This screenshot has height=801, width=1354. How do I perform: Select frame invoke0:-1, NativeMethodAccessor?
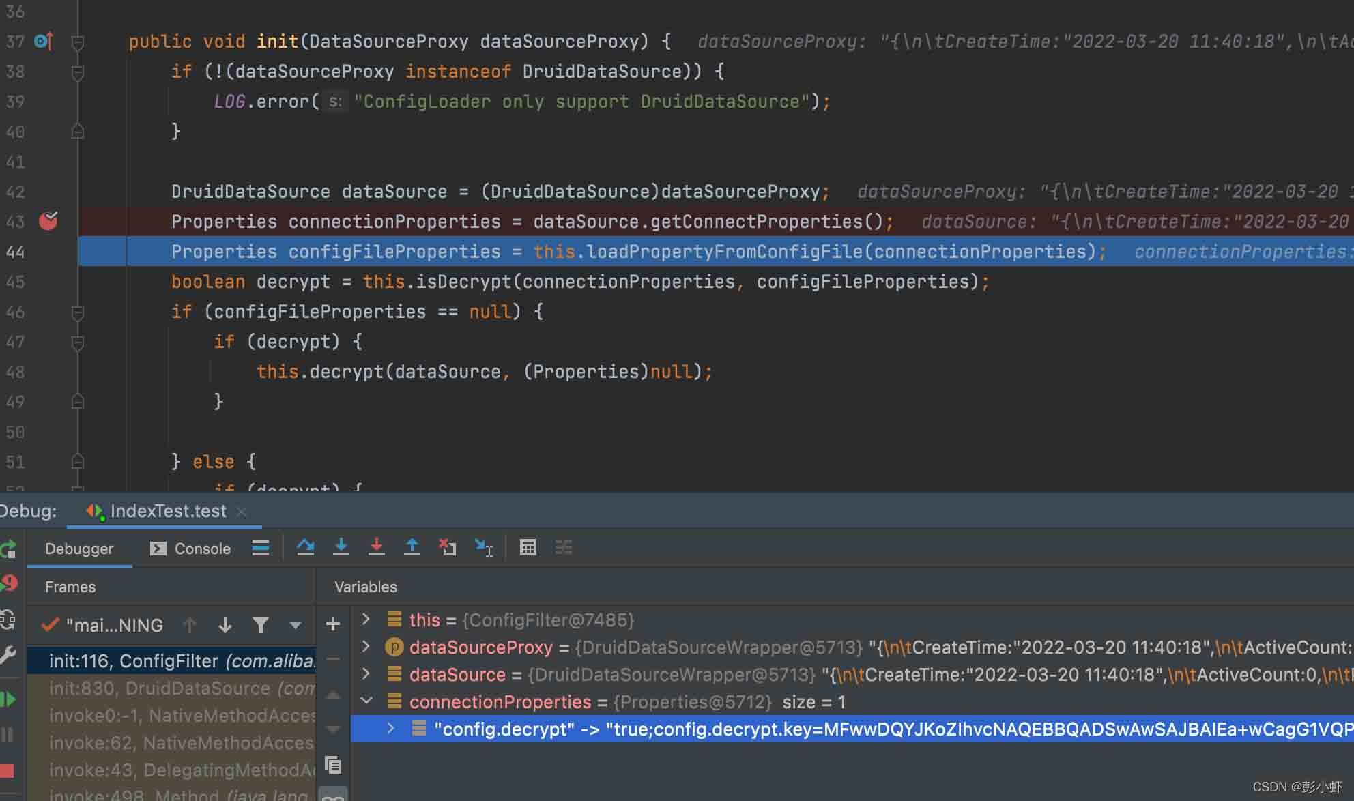click(x=171, y=716)
